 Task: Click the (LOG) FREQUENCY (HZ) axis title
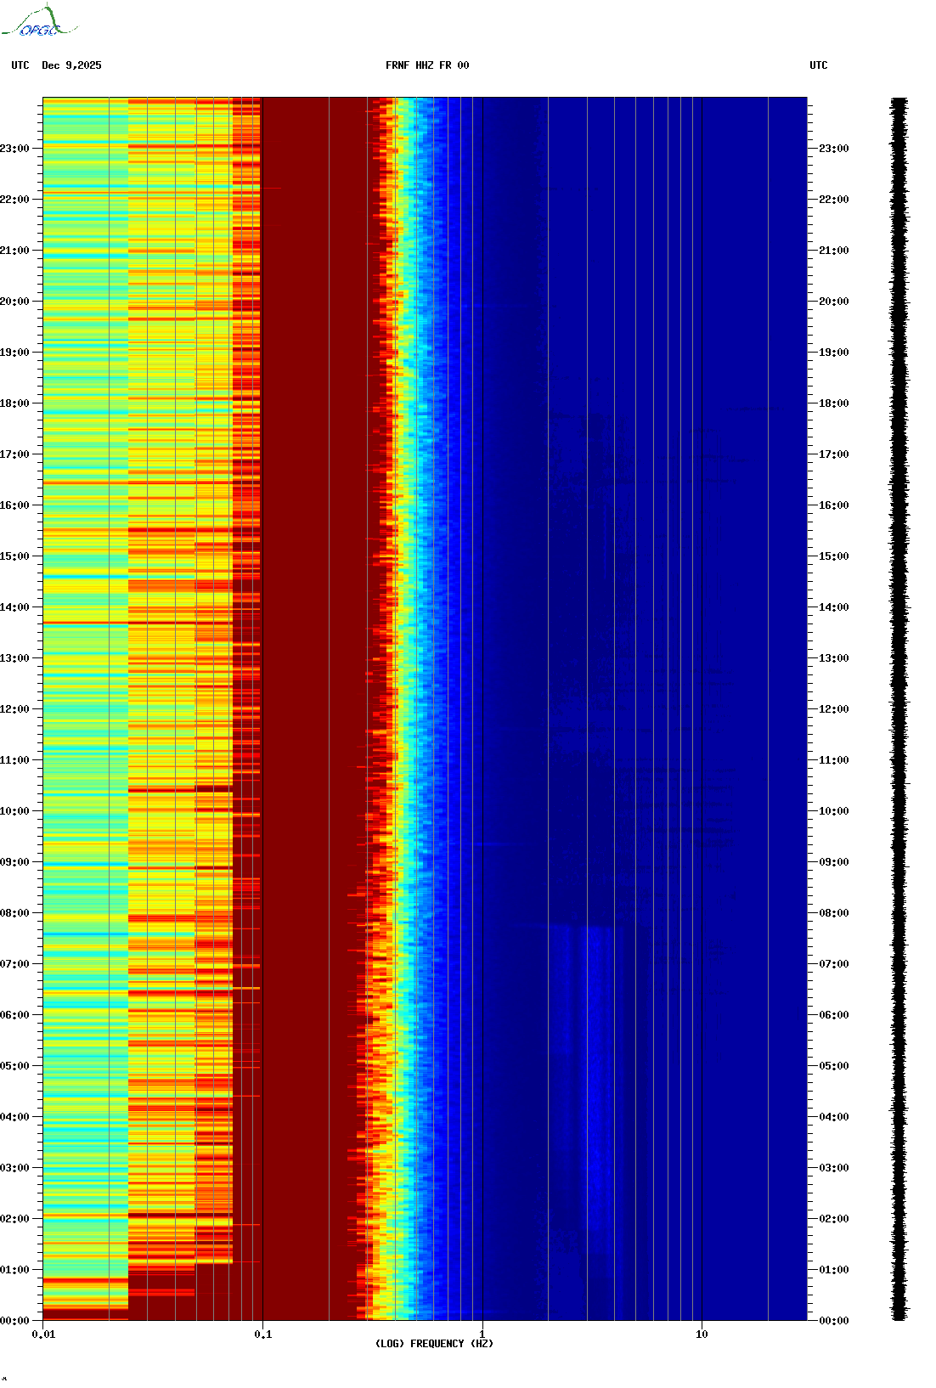coord(434,1344)
